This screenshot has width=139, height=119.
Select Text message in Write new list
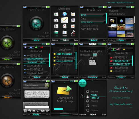pos(64,54)
